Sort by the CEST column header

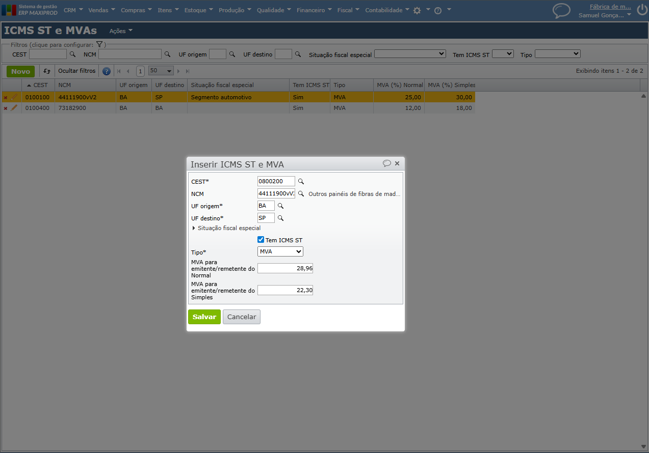point(38,85)
